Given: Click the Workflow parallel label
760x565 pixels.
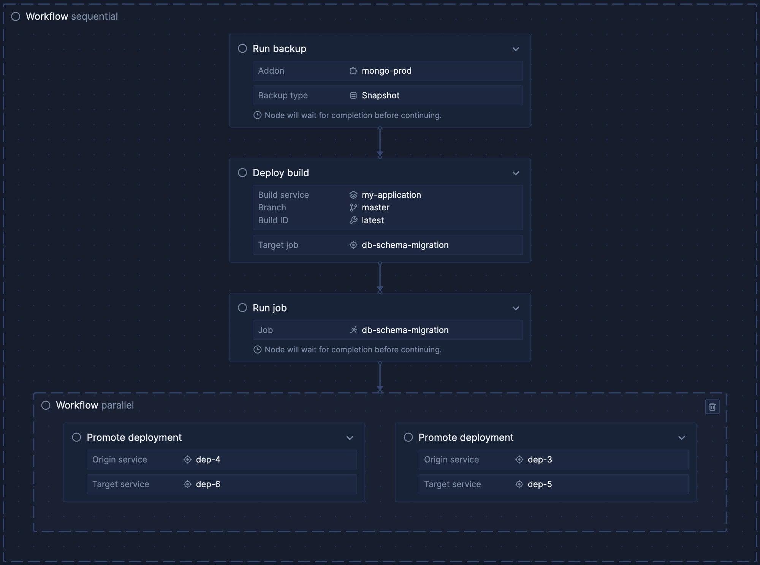Looking at the screenshot, I should [95, 405].
